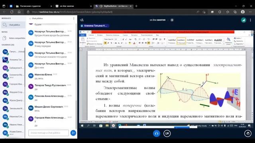Select the Обычный style in Word gallery
Screen dimensions: 255x143
coord(181,41)
